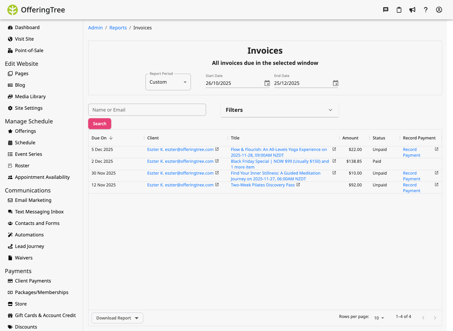Record Payment for the 5 Dec 2025 invoice
The height and width of the screenshot is (331, 453).
point(411,152)
